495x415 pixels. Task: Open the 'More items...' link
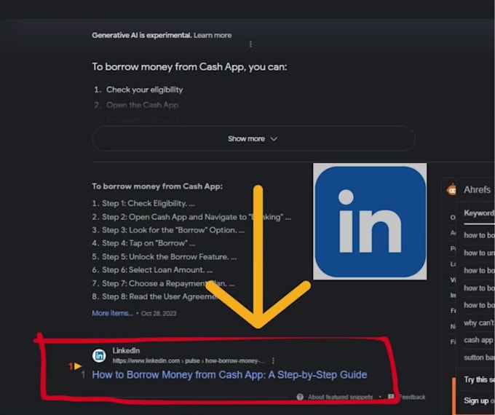tap(112, 313)
